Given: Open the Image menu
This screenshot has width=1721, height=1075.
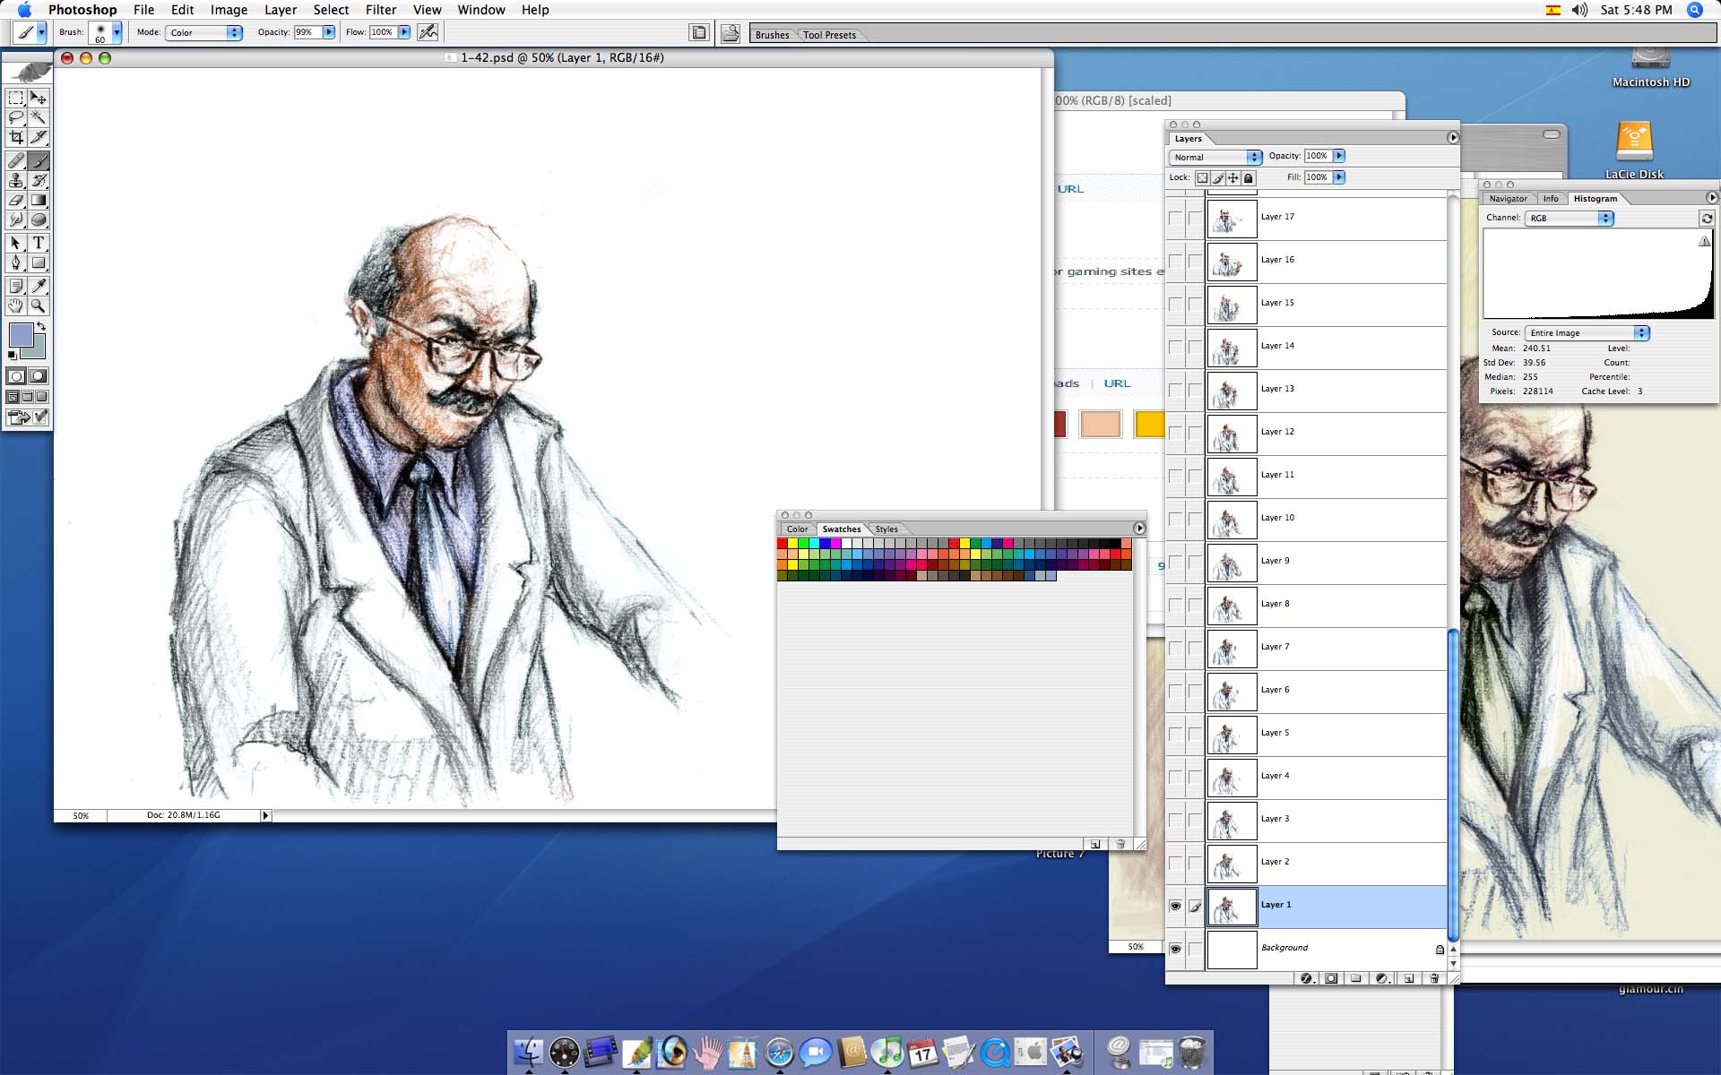Looking at the screenshot, I should tap(229, 10).
